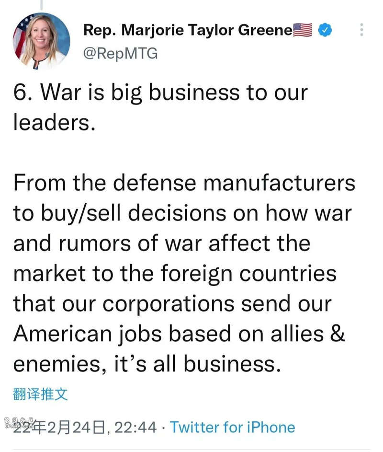The width and height of the screenshot is (383, 452).
Task: Open the @RepMTG handle
Action: point(120,54)
